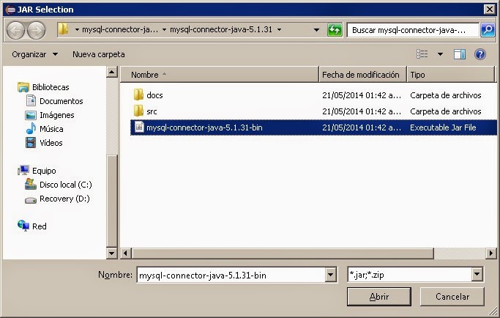Open the *.jar;*.zip file type dropdown
The image size is (500, 318).
[477, 274]
